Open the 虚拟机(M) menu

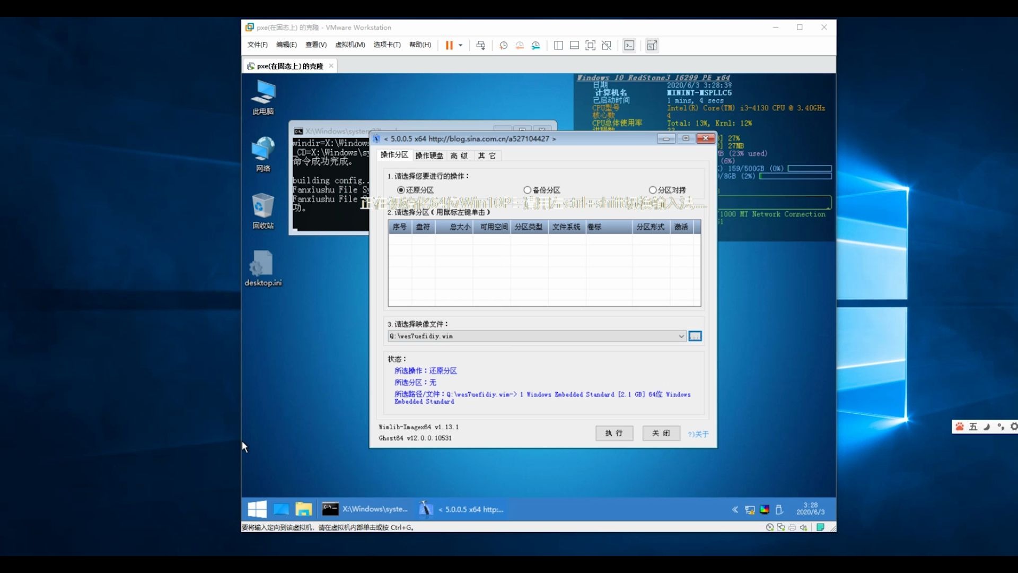(350, 45)
